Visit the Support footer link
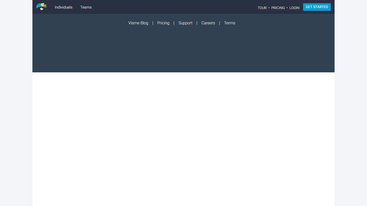Screen dimensions: 367x206 tap(185, 23)
